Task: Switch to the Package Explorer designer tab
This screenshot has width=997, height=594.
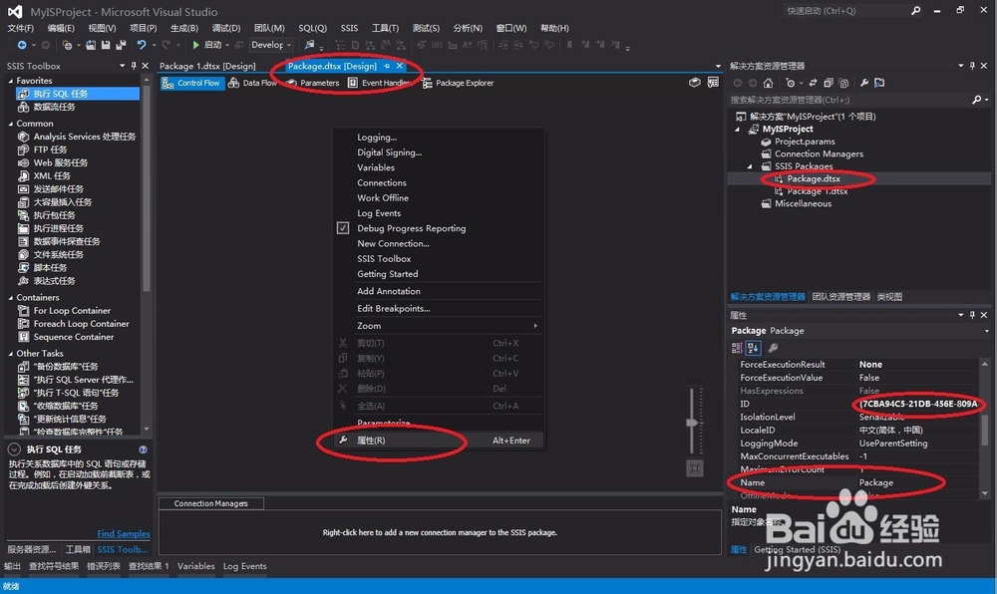Action: (458, 83)
